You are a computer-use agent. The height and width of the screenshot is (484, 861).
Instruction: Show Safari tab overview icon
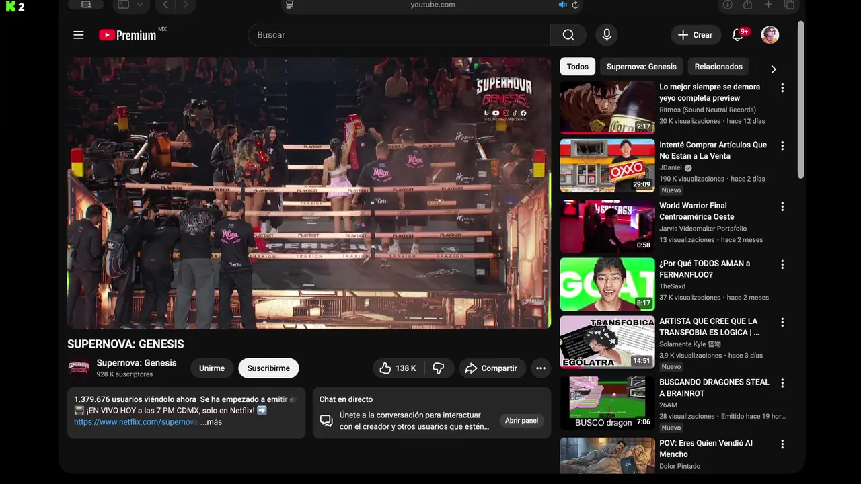click(x=789, y=5)
